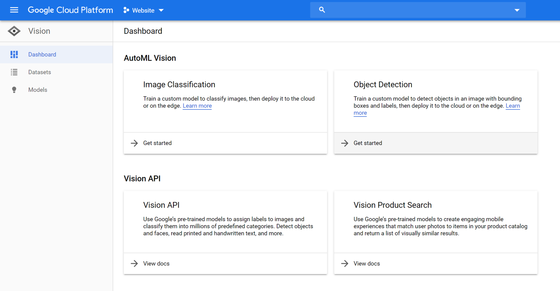Image resolution: width=560 pixels, height=291 pixels.
Task: Click the Datasets list icon
Action: click(x=14, y=72)
